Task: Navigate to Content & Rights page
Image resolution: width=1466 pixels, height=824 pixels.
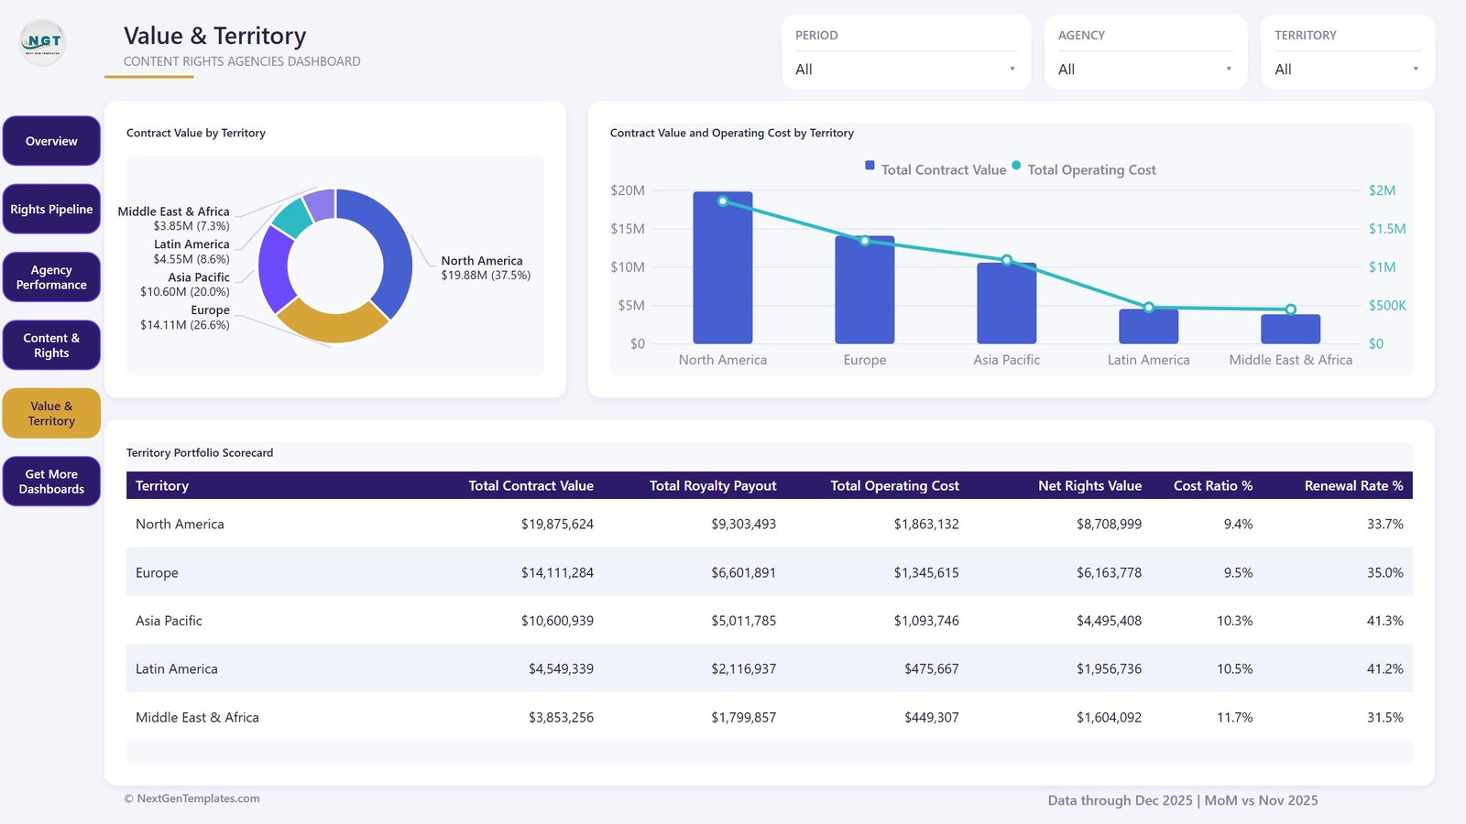Action: click(x=51, y=345)
